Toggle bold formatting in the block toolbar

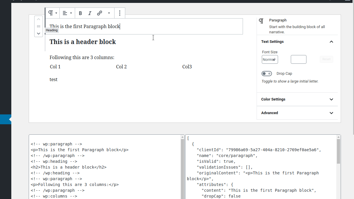pyautogui.click(x=80, y=13)
